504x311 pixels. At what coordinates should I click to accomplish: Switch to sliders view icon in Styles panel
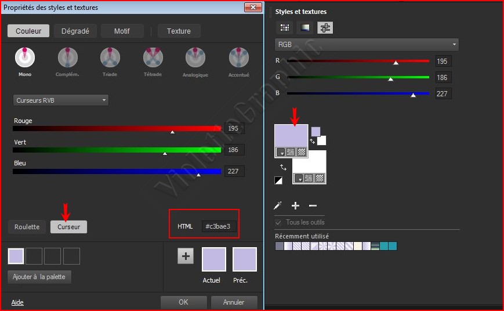click(x=325, y=27)
